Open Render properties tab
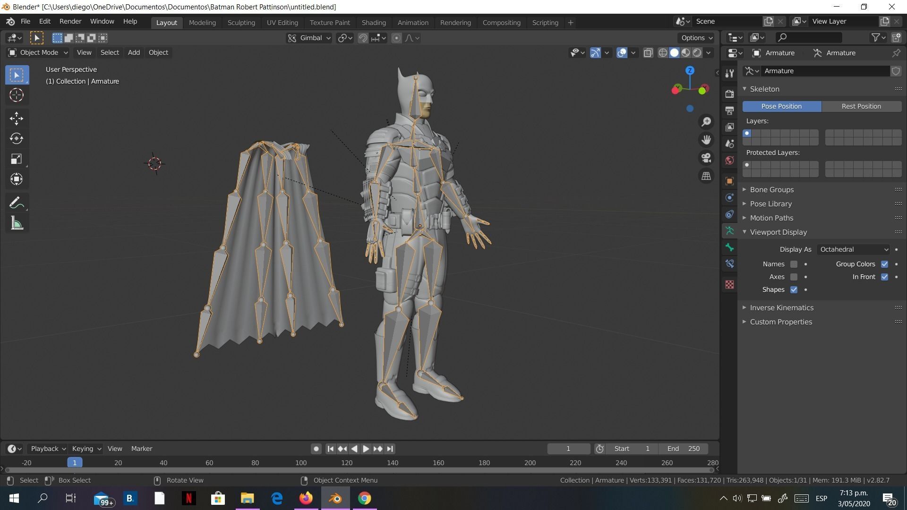907x510 pixels. tap(730, 93)
